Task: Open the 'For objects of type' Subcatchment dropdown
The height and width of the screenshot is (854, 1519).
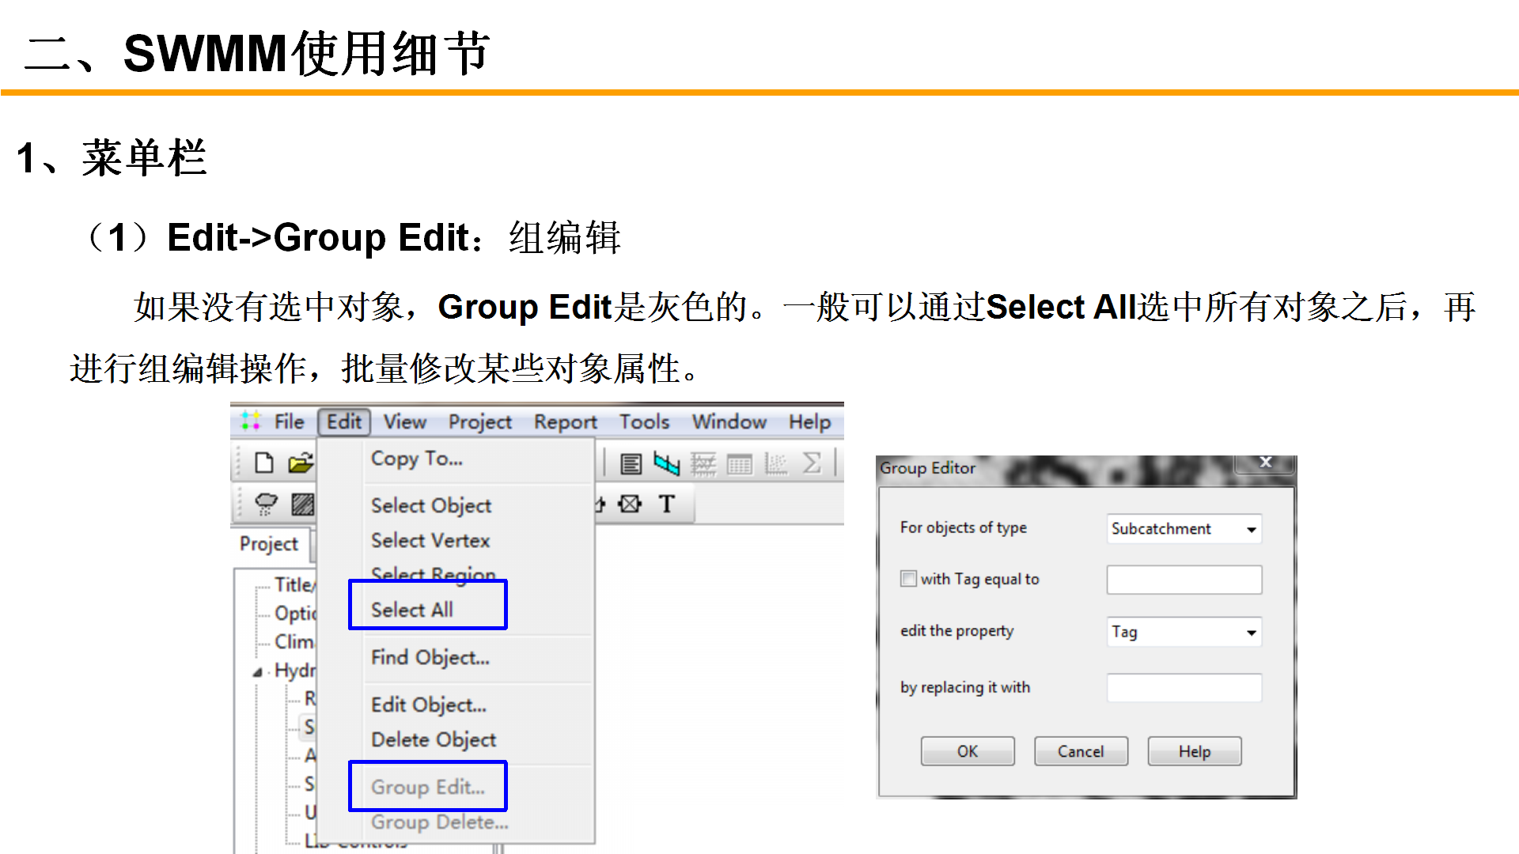Action: [x=1251, y=529]
